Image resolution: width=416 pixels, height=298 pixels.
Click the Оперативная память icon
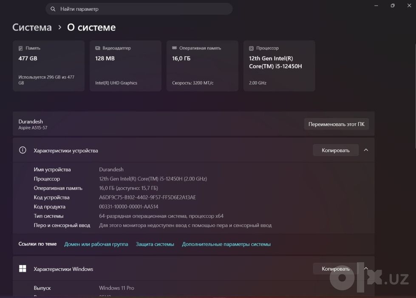(174, 48)
